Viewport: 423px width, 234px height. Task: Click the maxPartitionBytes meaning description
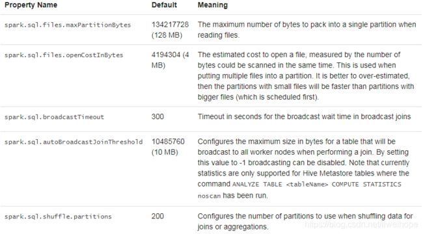pyautogui.click(x=307, y=30)
